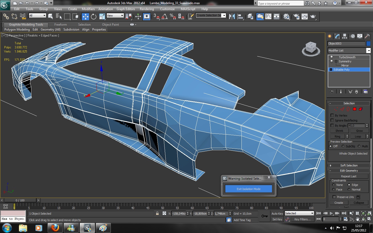Select the Move transform tool
This screenshot has height=233, width=373.
pos(85,17)
